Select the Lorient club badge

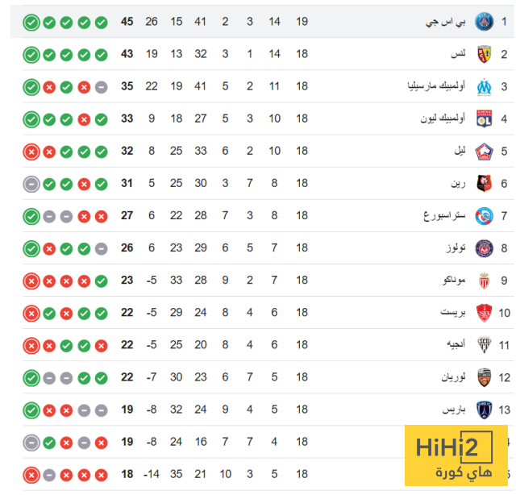[x=485, y=377]
